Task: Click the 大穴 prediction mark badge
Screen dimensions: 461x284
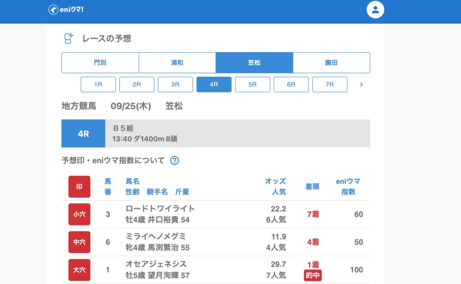Action: coord(79,270)
